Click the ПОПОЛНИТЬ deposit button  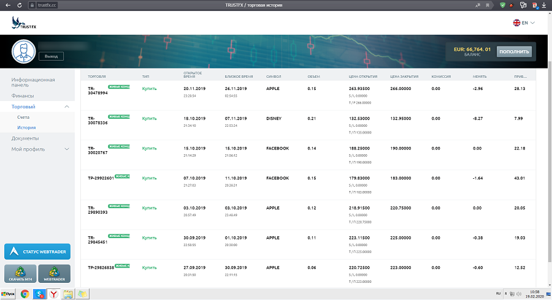pyautogui.click(x=514, y=51)
